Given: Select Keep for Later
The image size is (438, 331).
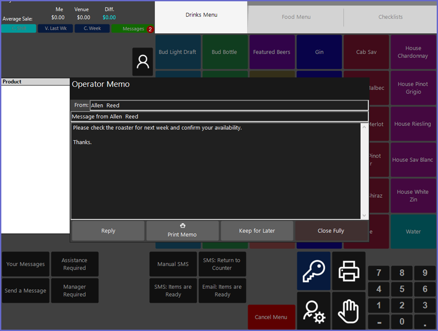Looking at the screenshot, I should point(257,231).
